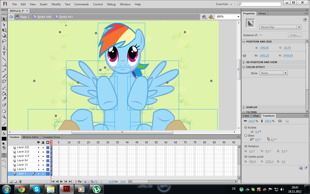
Task: Click the New Folder icon in timeline
Action: pyautogui.click(x=15, y=181)
